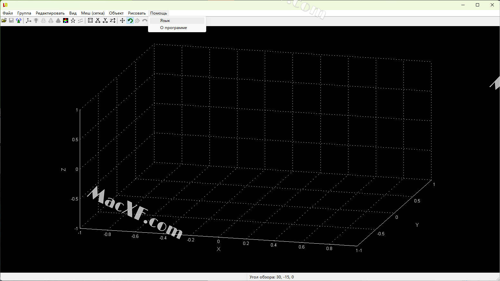Activate the green rotate arrow tool

130,21
